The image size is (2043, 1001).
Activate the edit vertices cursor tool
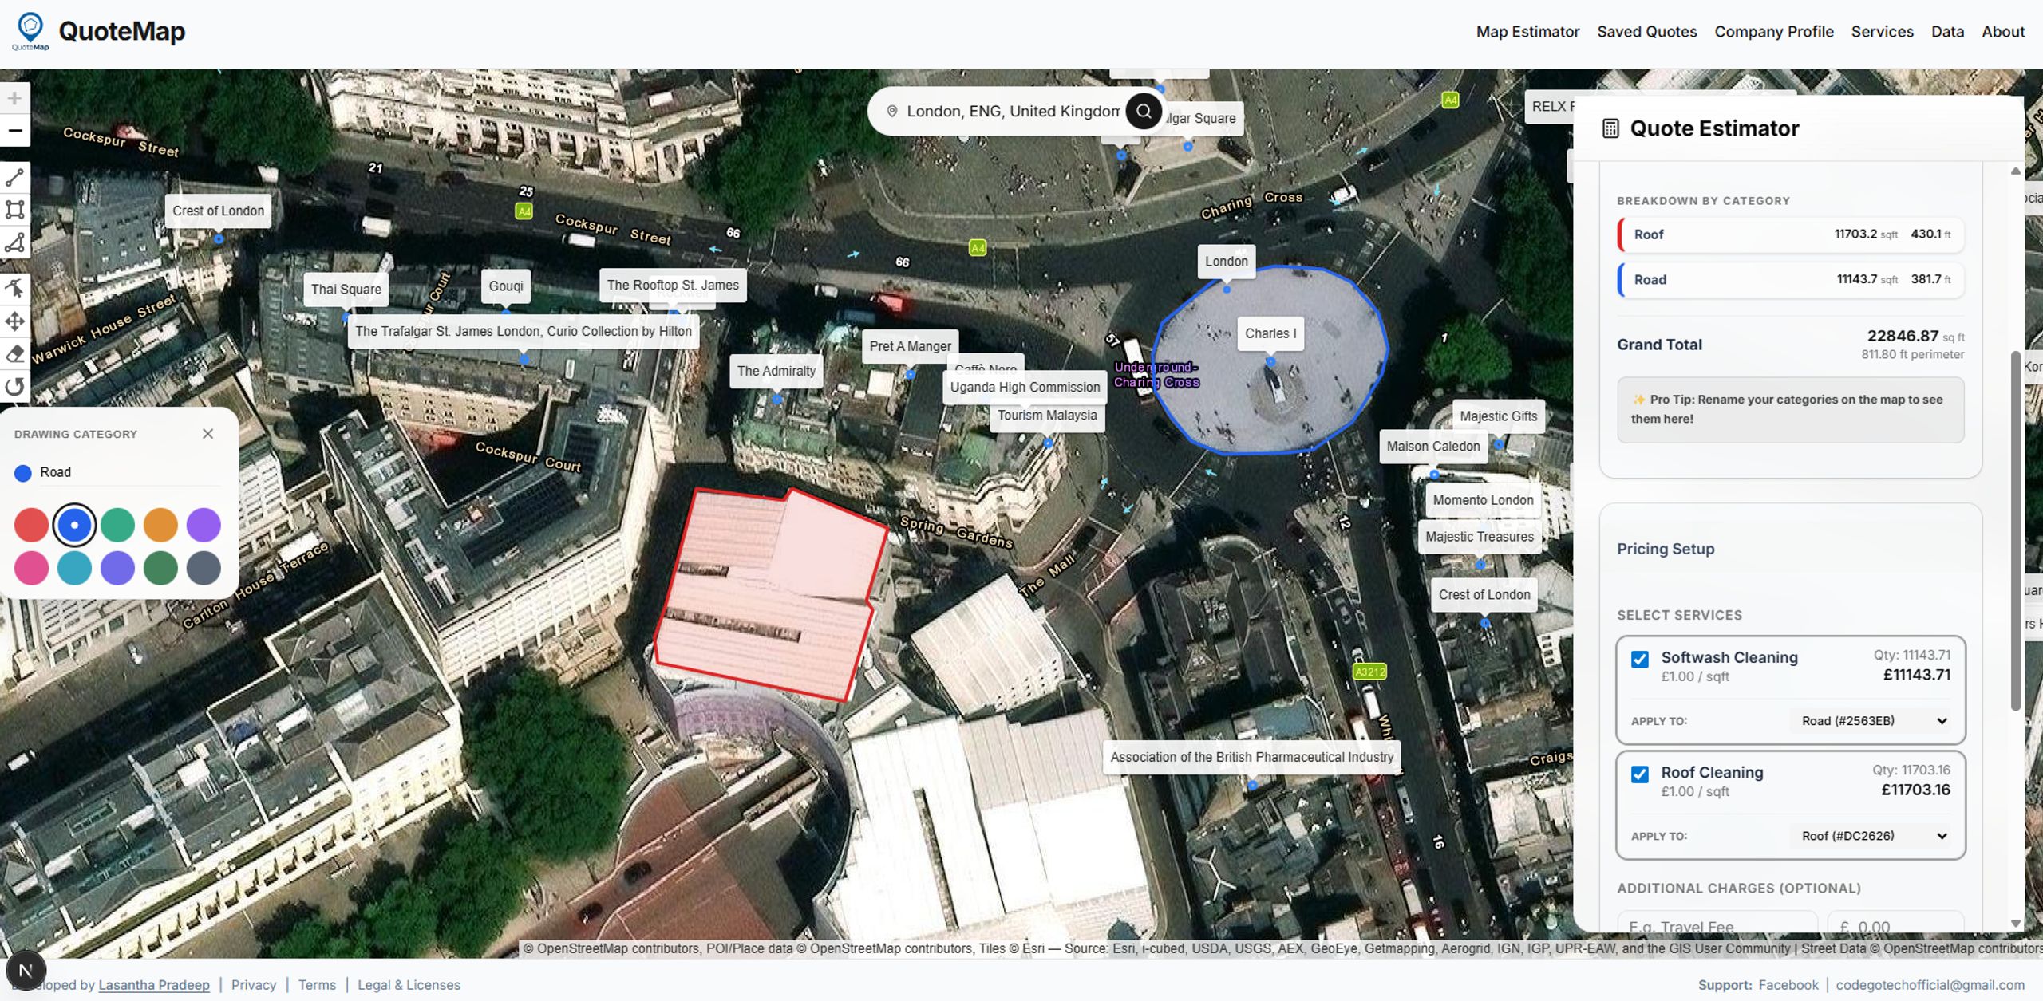[14, 289]
